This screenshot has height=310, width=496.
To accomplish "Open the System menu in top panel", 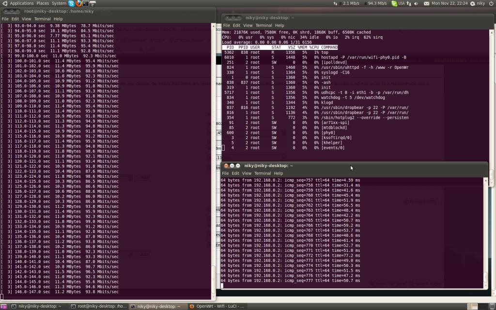I will point(59,3).
